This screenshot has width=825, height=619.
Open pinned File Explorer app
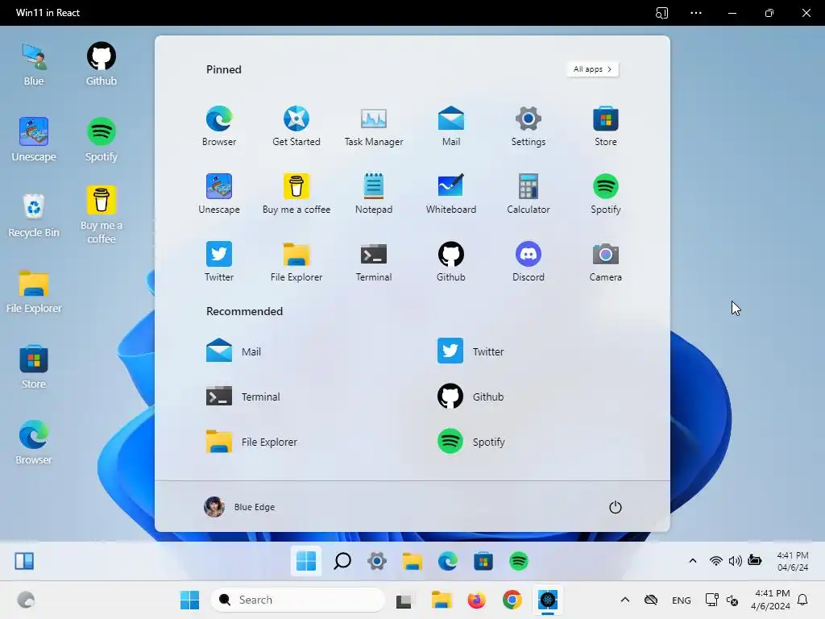[296, 262]
